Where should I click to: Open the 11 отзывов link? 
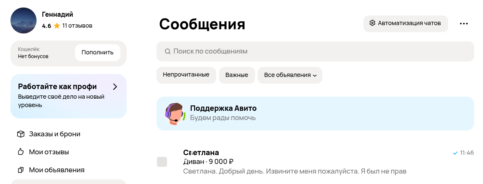[x=77, y=26]
